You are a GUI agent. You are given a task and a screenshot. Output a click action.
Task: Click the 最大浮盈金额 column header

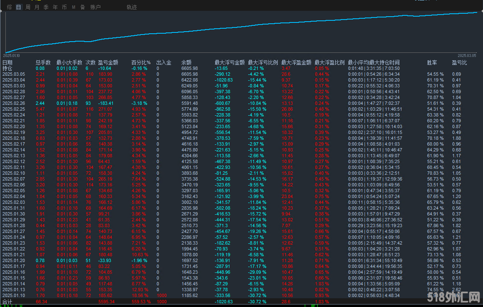point(296,62)
